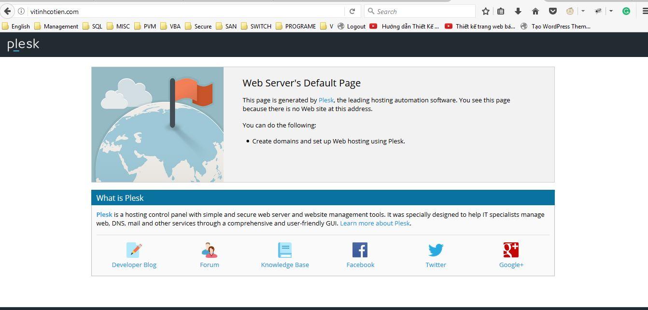Open the Secure bookmarks folder
Screen dimensions: 648x310
pyautogui.click(x=198, y=26)
